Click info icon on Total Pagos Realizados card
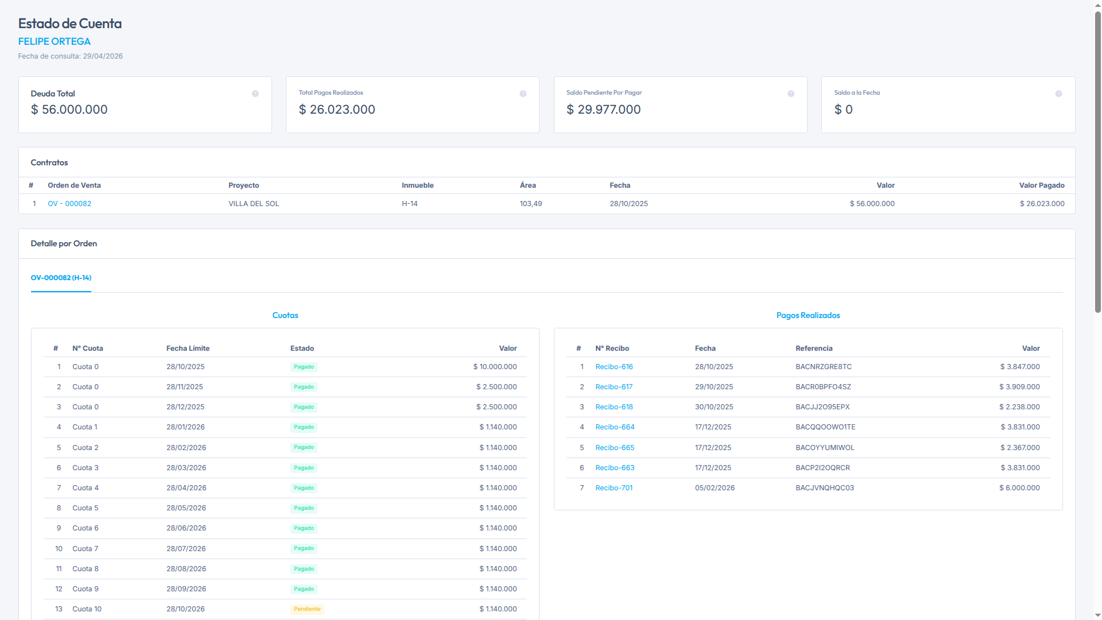The height and width of the screenshot is (620, 1102). (x=523, y=94)
